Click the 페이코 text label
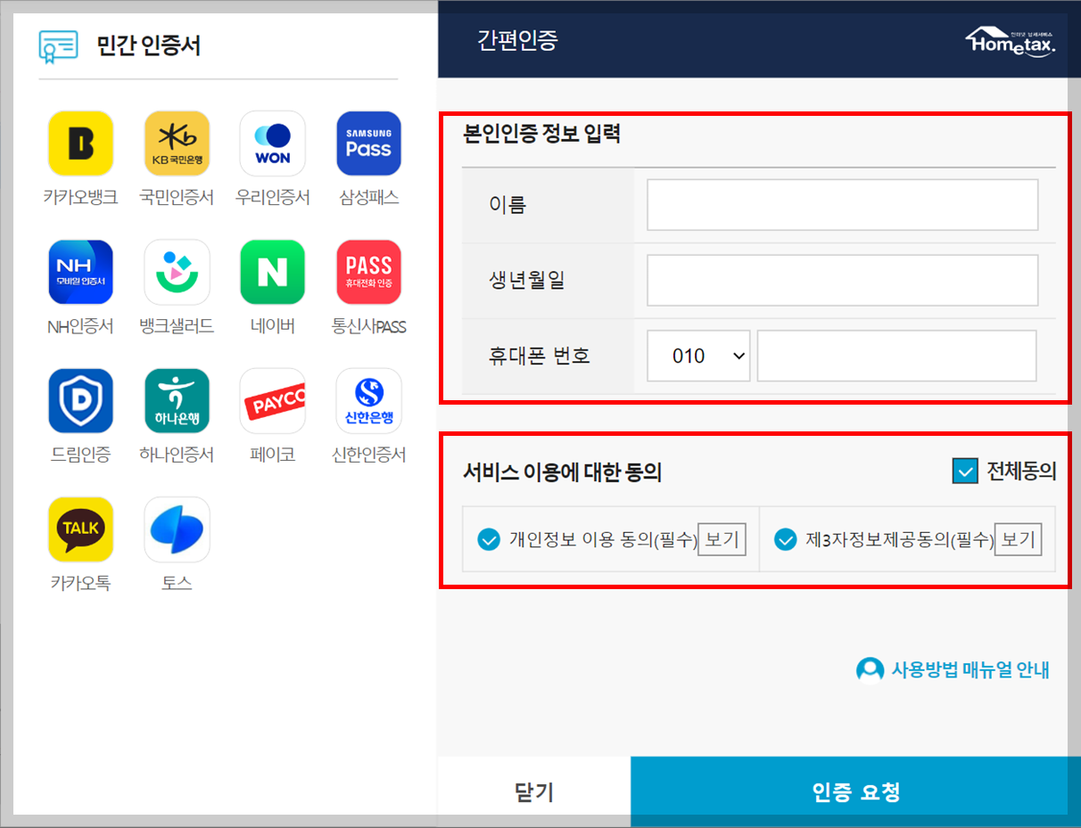The height and width of the screenshot is (828, 1081). (273, 455)
